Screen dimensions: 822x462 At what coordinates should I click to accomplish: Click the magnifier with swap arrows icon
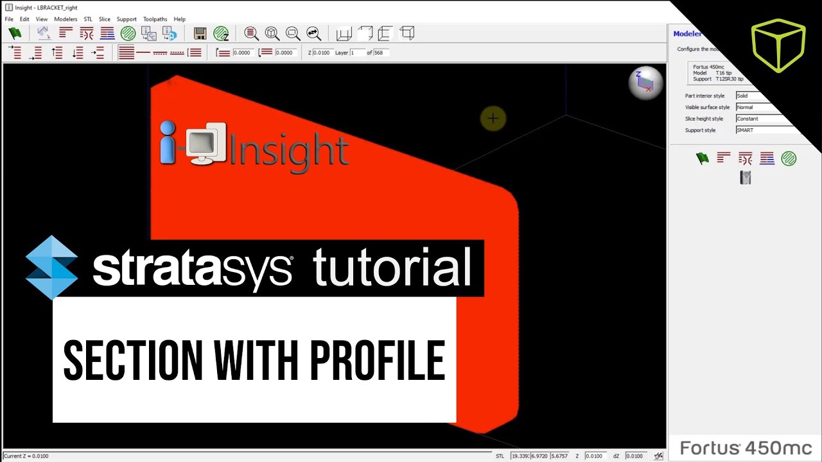pos(313,33)
